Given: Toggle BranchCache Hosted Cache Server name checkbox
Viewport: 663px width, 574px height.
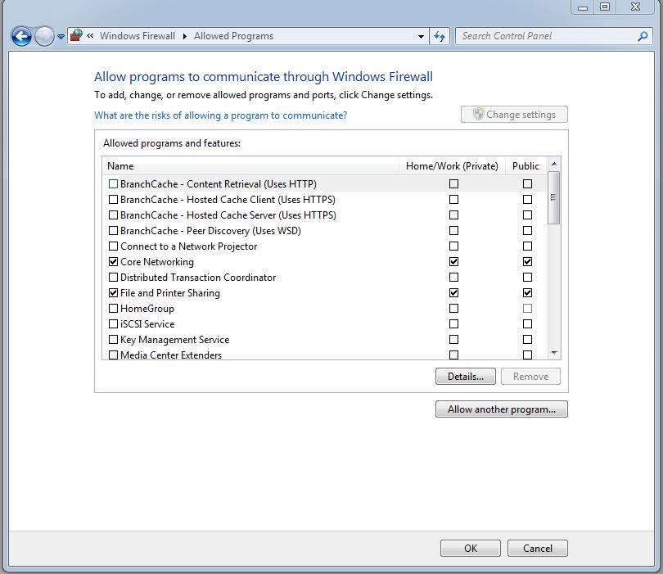Looking at the screenshot, I should [x=113, y=215].
